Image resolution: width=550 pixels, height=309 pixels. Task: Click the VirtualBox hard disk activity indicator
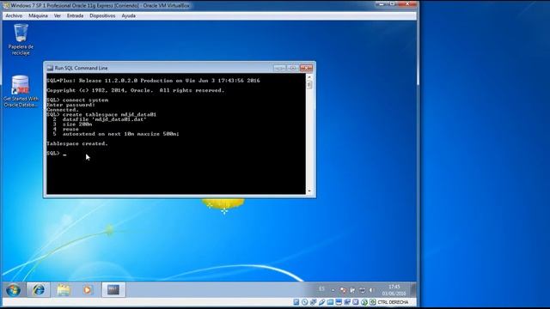tap(296, 302)
